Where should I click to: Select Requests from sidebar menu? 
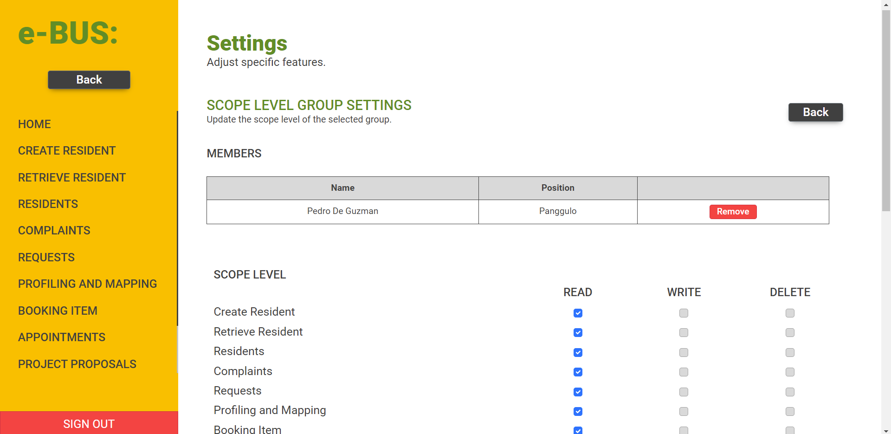point(46,257)
